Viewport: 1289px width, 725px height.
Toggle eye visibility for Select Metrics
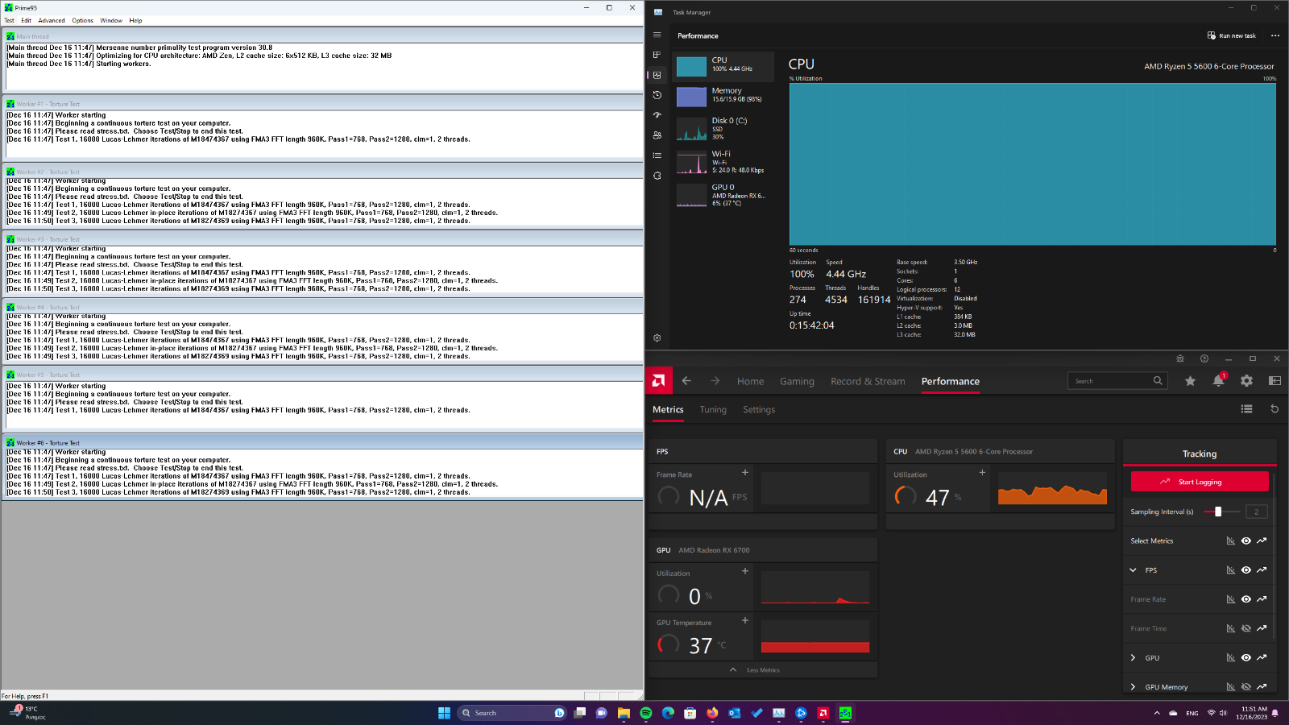click(1246, 541)
